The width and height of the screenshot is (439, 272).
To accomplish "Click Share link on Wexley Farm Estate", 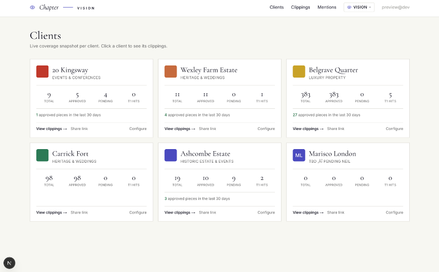I will (207, 129).
